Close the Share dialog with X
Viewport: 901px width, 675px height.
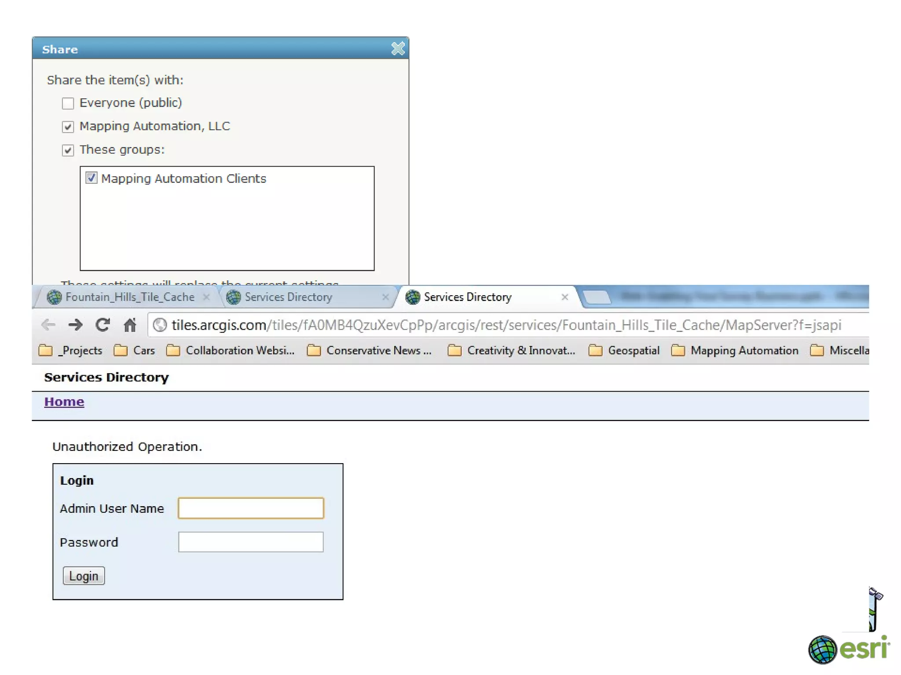(398, 48)
